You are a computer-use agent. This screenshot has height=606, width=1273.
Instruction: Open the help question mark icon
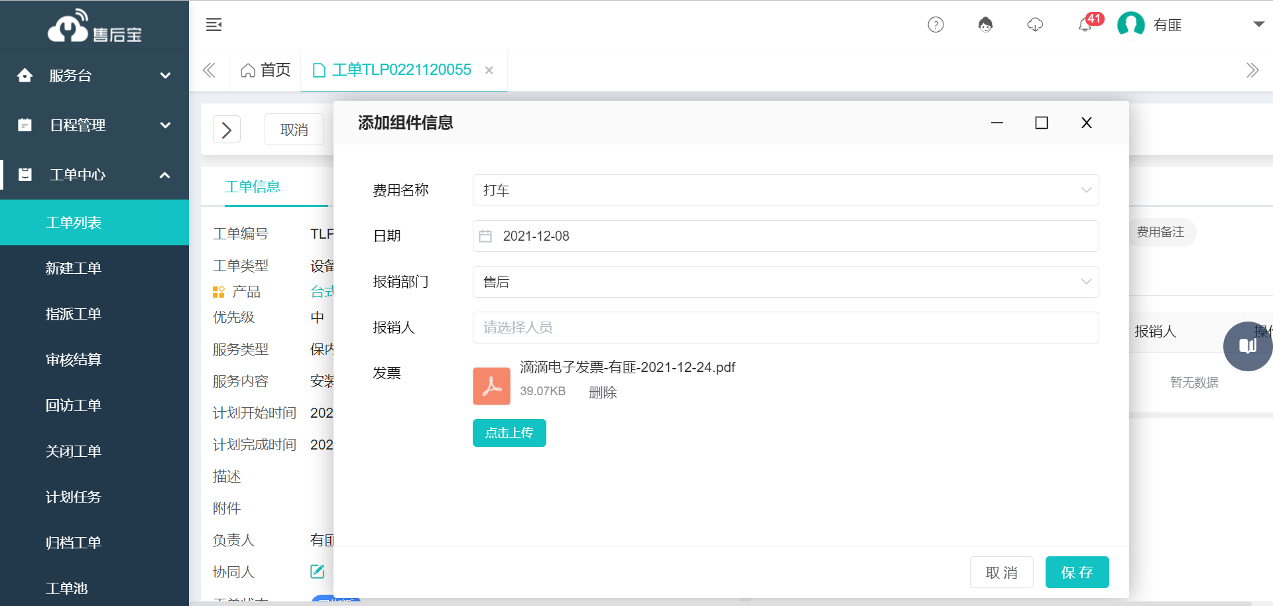tap(936, 25)
